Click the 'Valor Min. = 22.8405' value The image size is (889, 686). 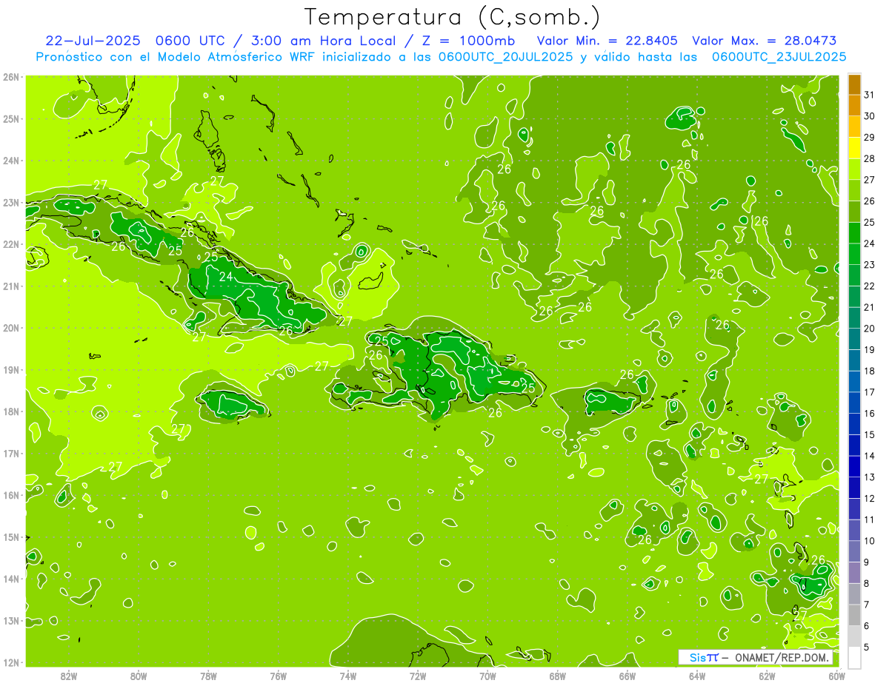[x=607, y=41]
